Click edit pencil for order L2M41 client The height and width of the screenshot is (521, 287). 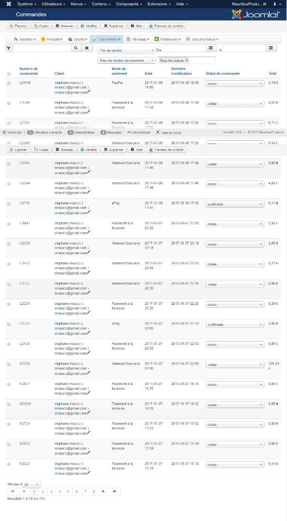[x=89, y=232]
